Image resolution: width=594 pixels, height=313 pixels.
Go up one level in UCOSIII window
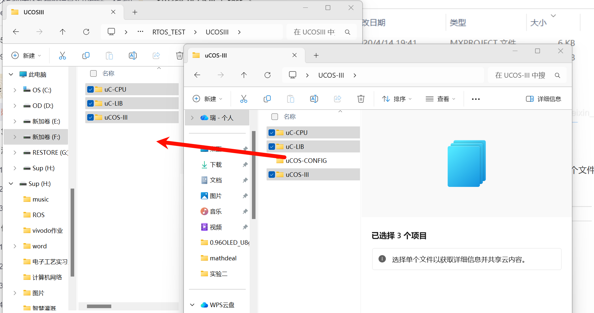point(62,32)
